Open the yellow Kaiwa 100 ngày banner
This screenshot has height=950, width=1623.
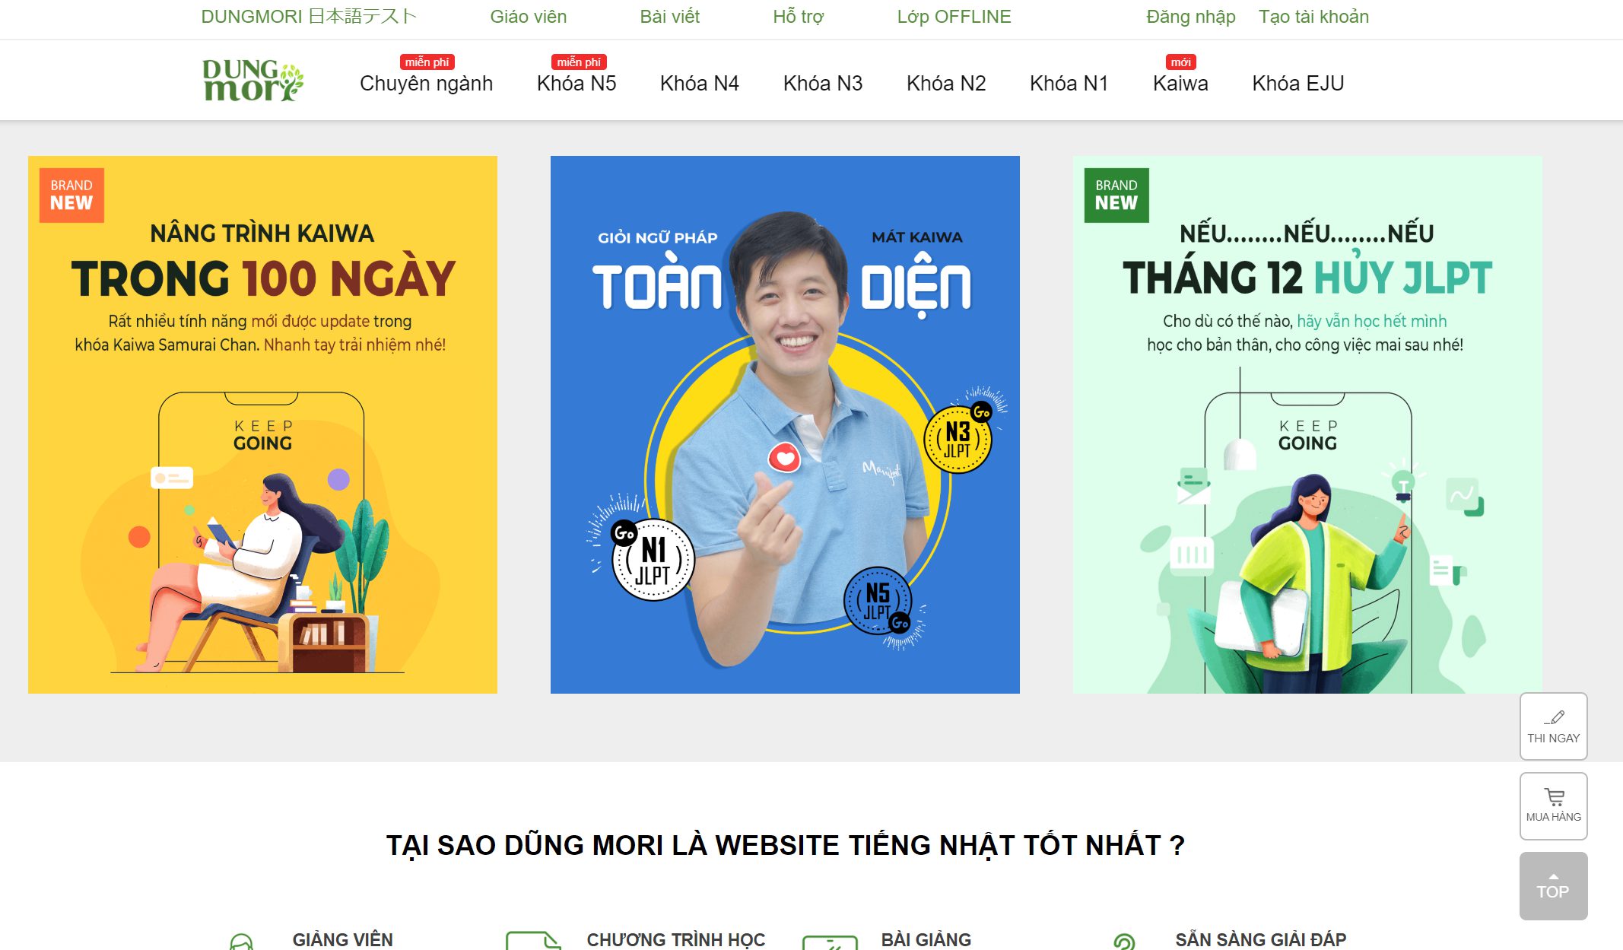point(262,424)
